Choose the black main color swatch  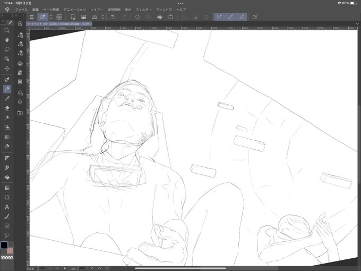click(x=4, y=245)
